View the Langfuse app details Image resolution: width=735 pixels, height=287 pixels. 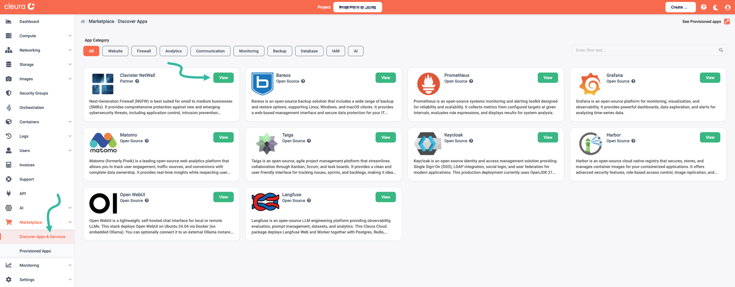[385, 197]
